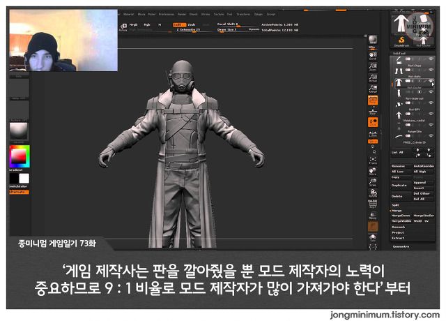Open the Zscript menu
This screenshot has height=321, width=446.
(x=270, y=14)
